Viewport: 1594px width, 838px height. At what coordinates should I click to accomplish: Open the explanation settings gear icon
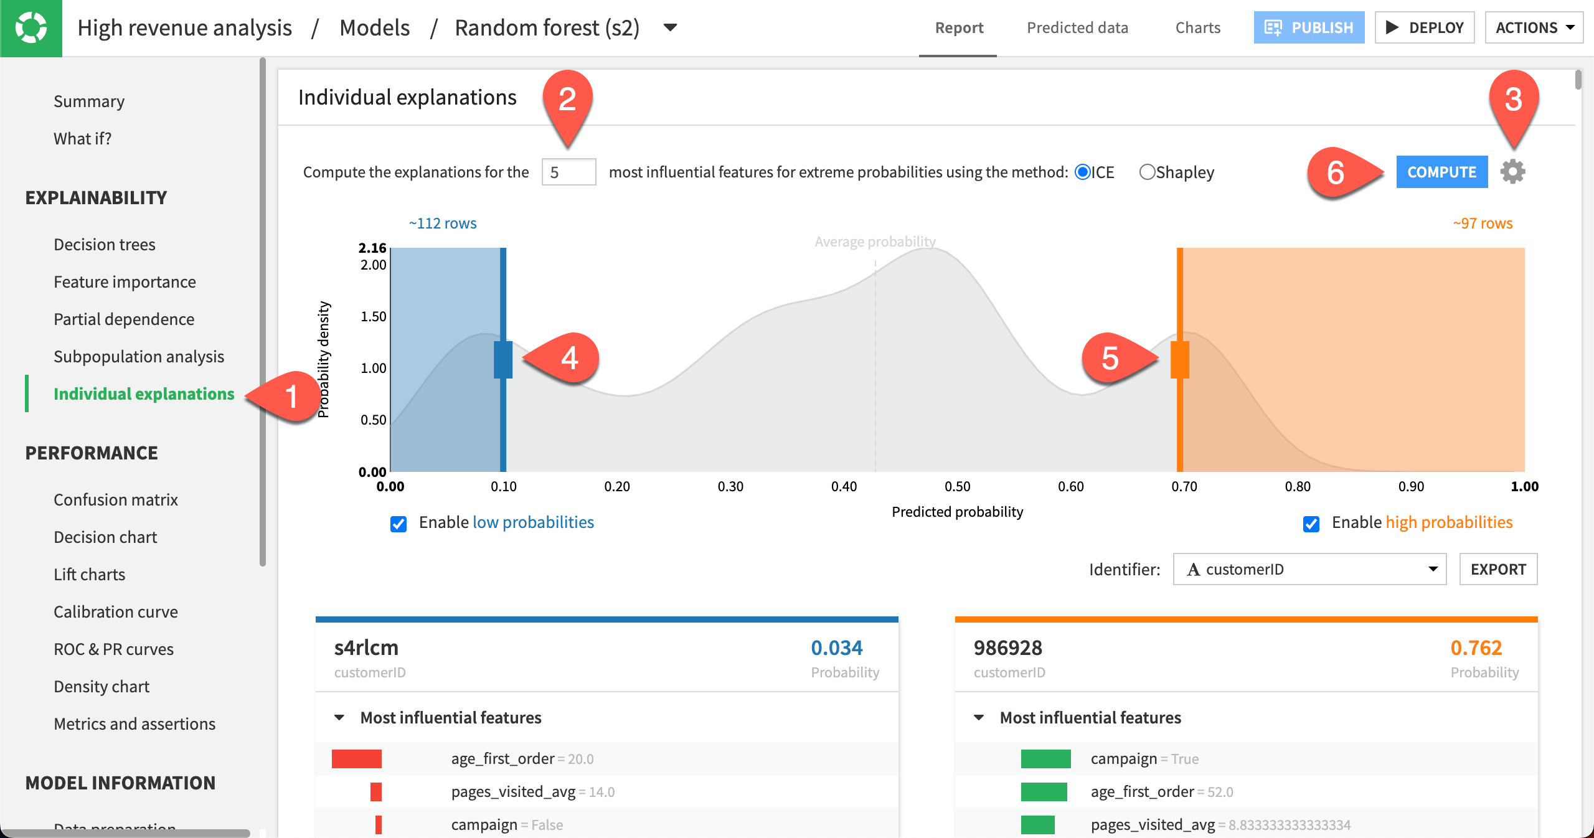tap(1512, 172)
